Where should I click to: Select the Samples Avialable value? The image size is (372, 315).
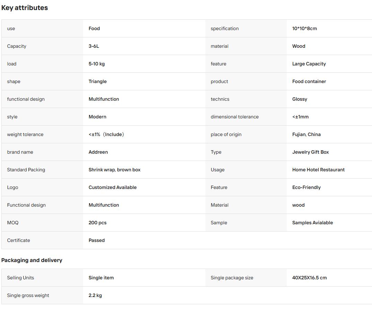312,223
